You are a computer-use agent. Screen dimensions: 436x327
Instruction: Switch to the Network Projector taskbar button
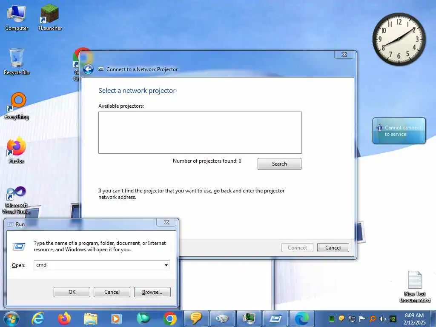[x=222, y=318]
